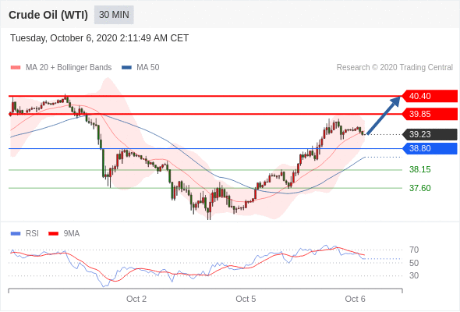Click the date and time text 'Tuesday, October 6, 2020'
This screenshot has width=460, height=312.
click(x=64, y=38)
